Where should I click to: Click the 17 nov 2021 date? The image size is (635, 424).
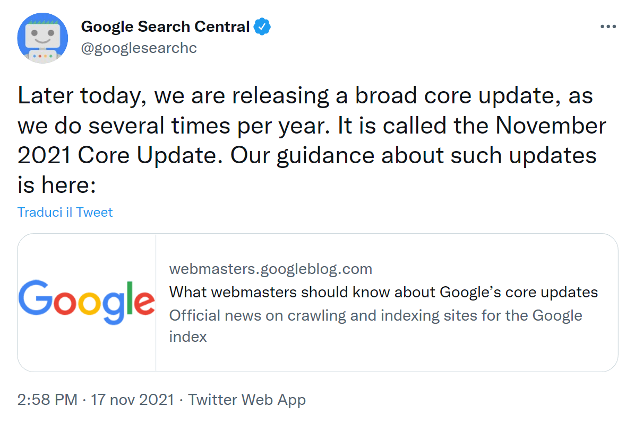132,400
